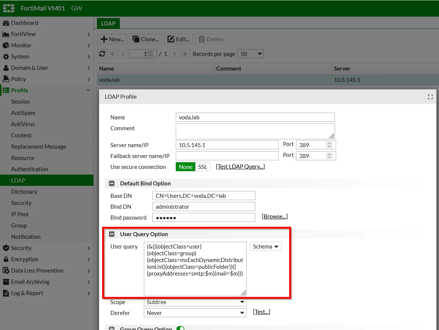
Task: Open AntiVirus under Profile
Action: [x=23, y=124]
